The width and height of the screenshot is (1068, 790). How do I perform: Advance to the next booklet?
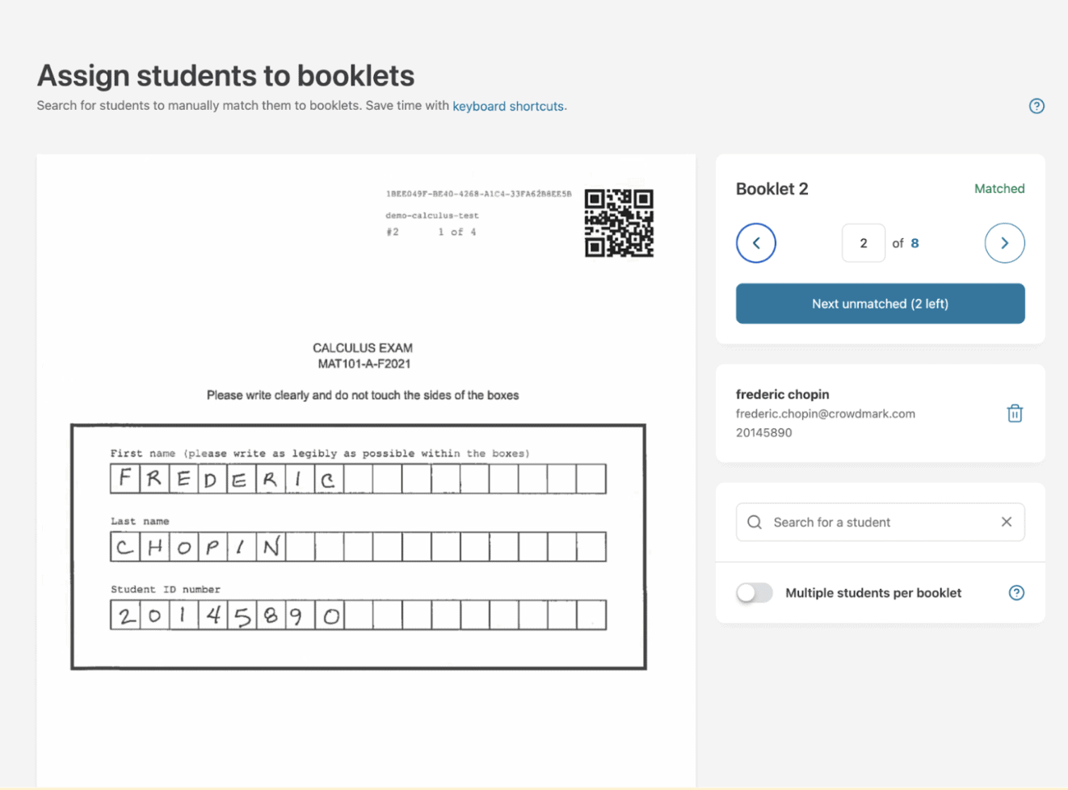[1004, 243]
